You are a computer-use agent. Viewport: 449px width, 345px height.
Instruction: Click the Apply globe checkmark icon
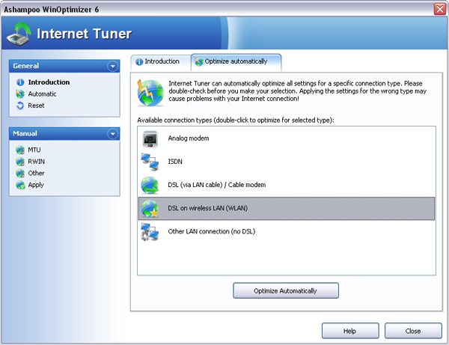[20, 185]
